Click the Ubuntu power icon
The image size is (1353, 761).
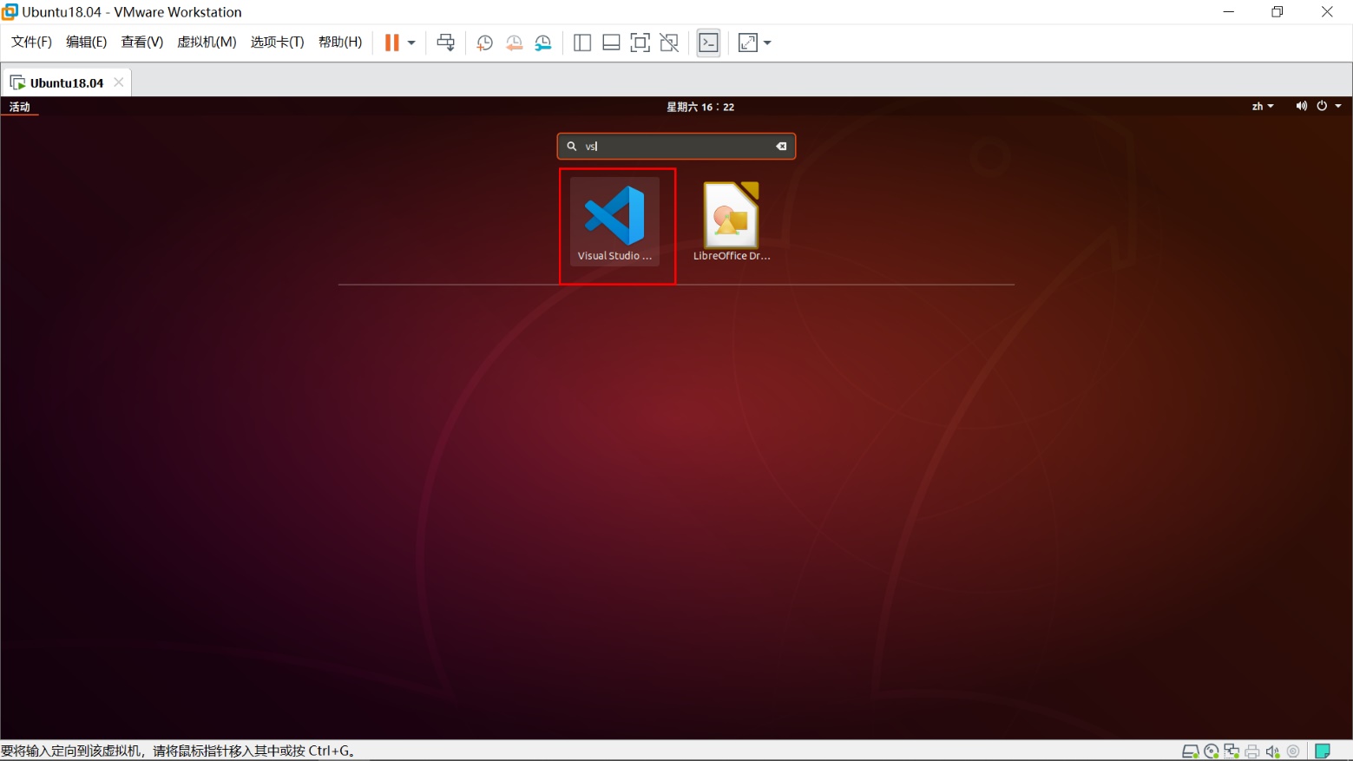tap(1322, 106)
